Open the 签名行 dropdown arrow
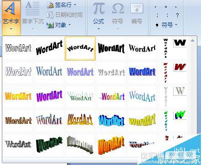This screenshot has height=165, width=201. point(75,5)
